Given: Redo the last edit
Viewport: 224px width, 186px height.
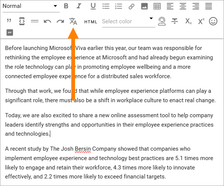Looking at the screenshot, I should click(x=60, y=21).
